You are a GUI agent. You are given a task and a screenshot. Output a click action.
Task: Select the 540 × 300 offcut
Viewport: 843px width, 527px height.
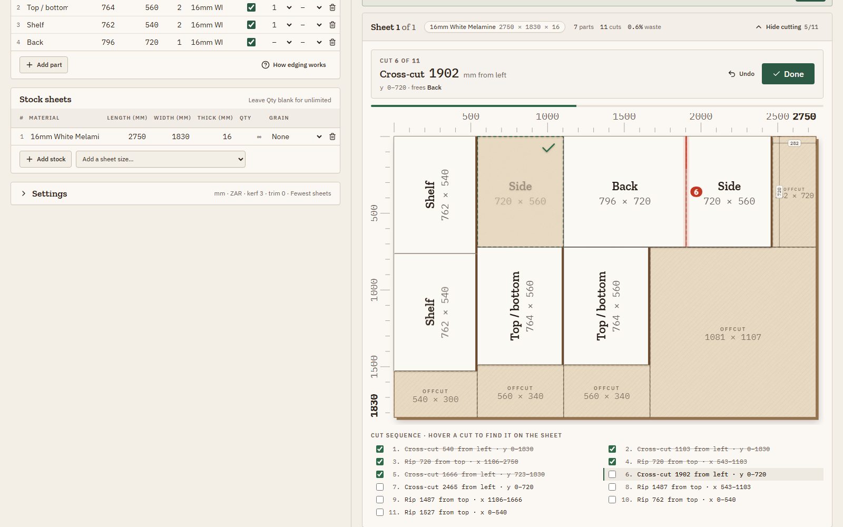coord(435,395)
